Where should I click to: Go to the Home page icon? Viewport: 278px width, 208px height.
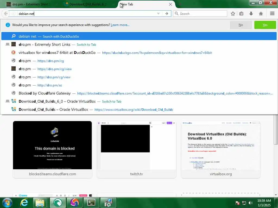coord(261,14)
